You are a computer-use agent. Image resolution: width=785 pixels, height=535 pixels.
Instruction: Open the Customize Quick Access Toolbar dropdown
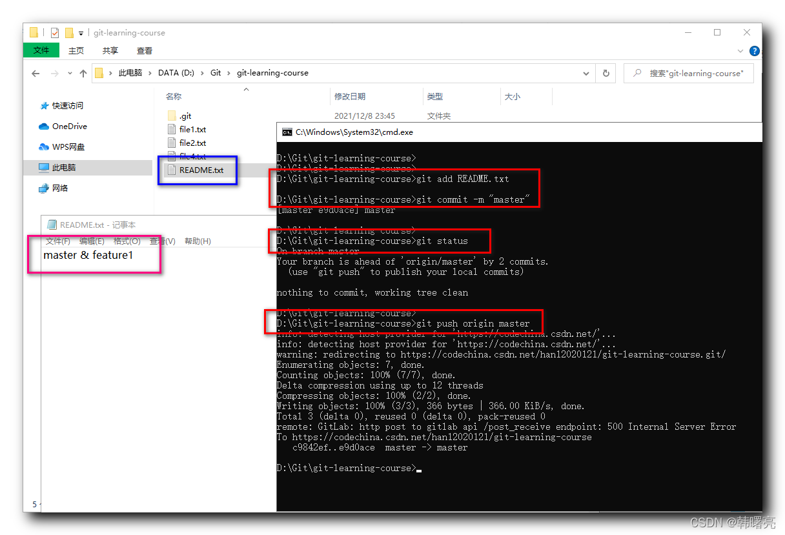(x=81, y=33)
